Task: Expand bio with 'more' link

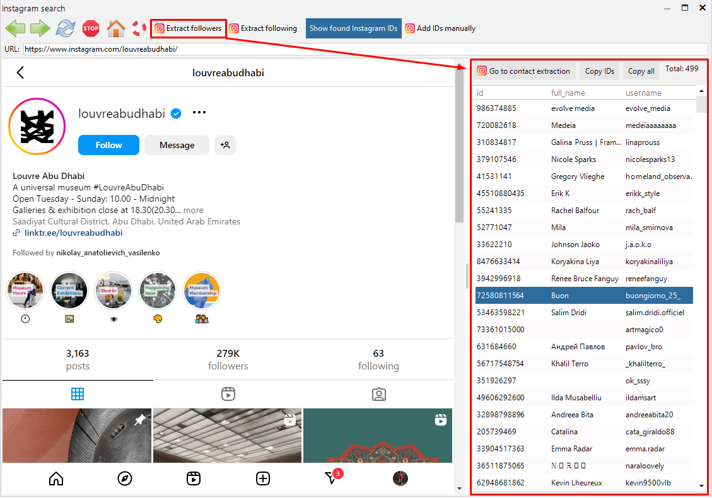Action: point(194,210)
